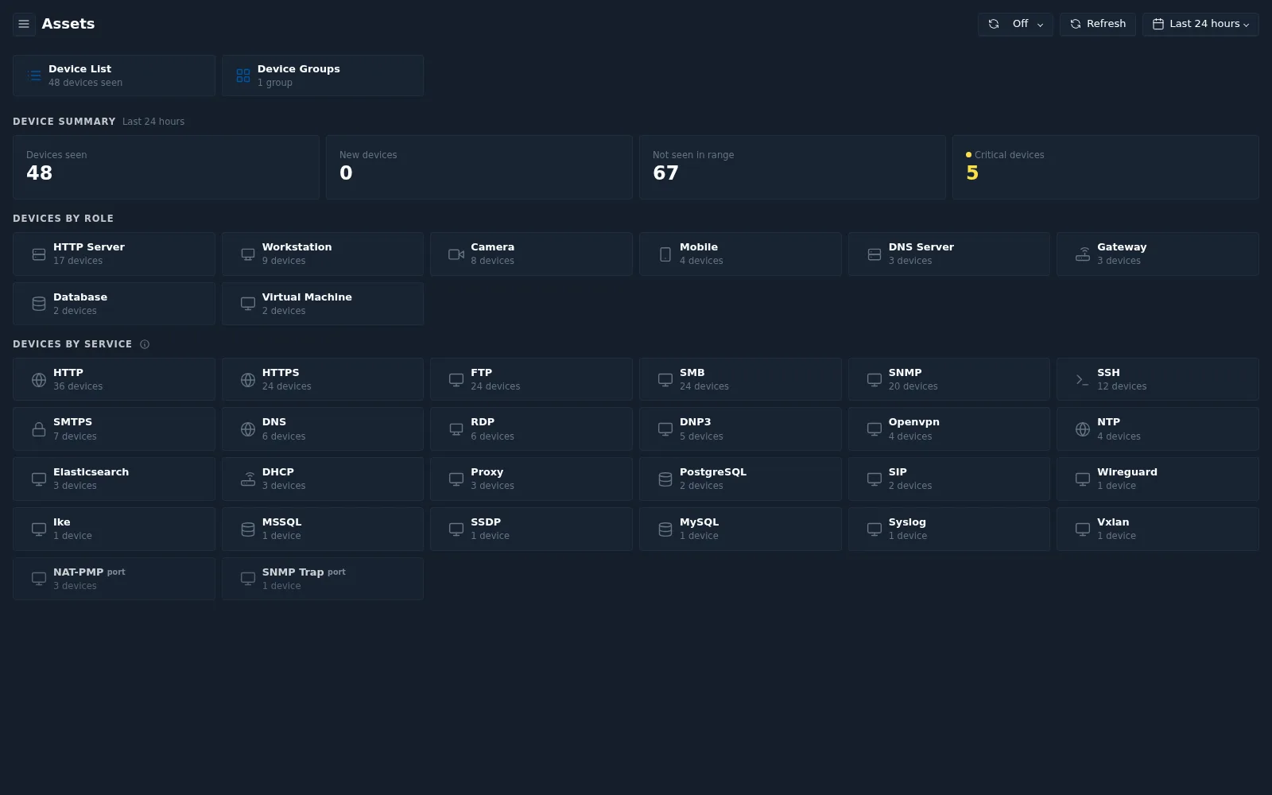This screenshot has height=795, width=1272.
Task: Click the DHCP router icon
Action: (x=248, y=479)
